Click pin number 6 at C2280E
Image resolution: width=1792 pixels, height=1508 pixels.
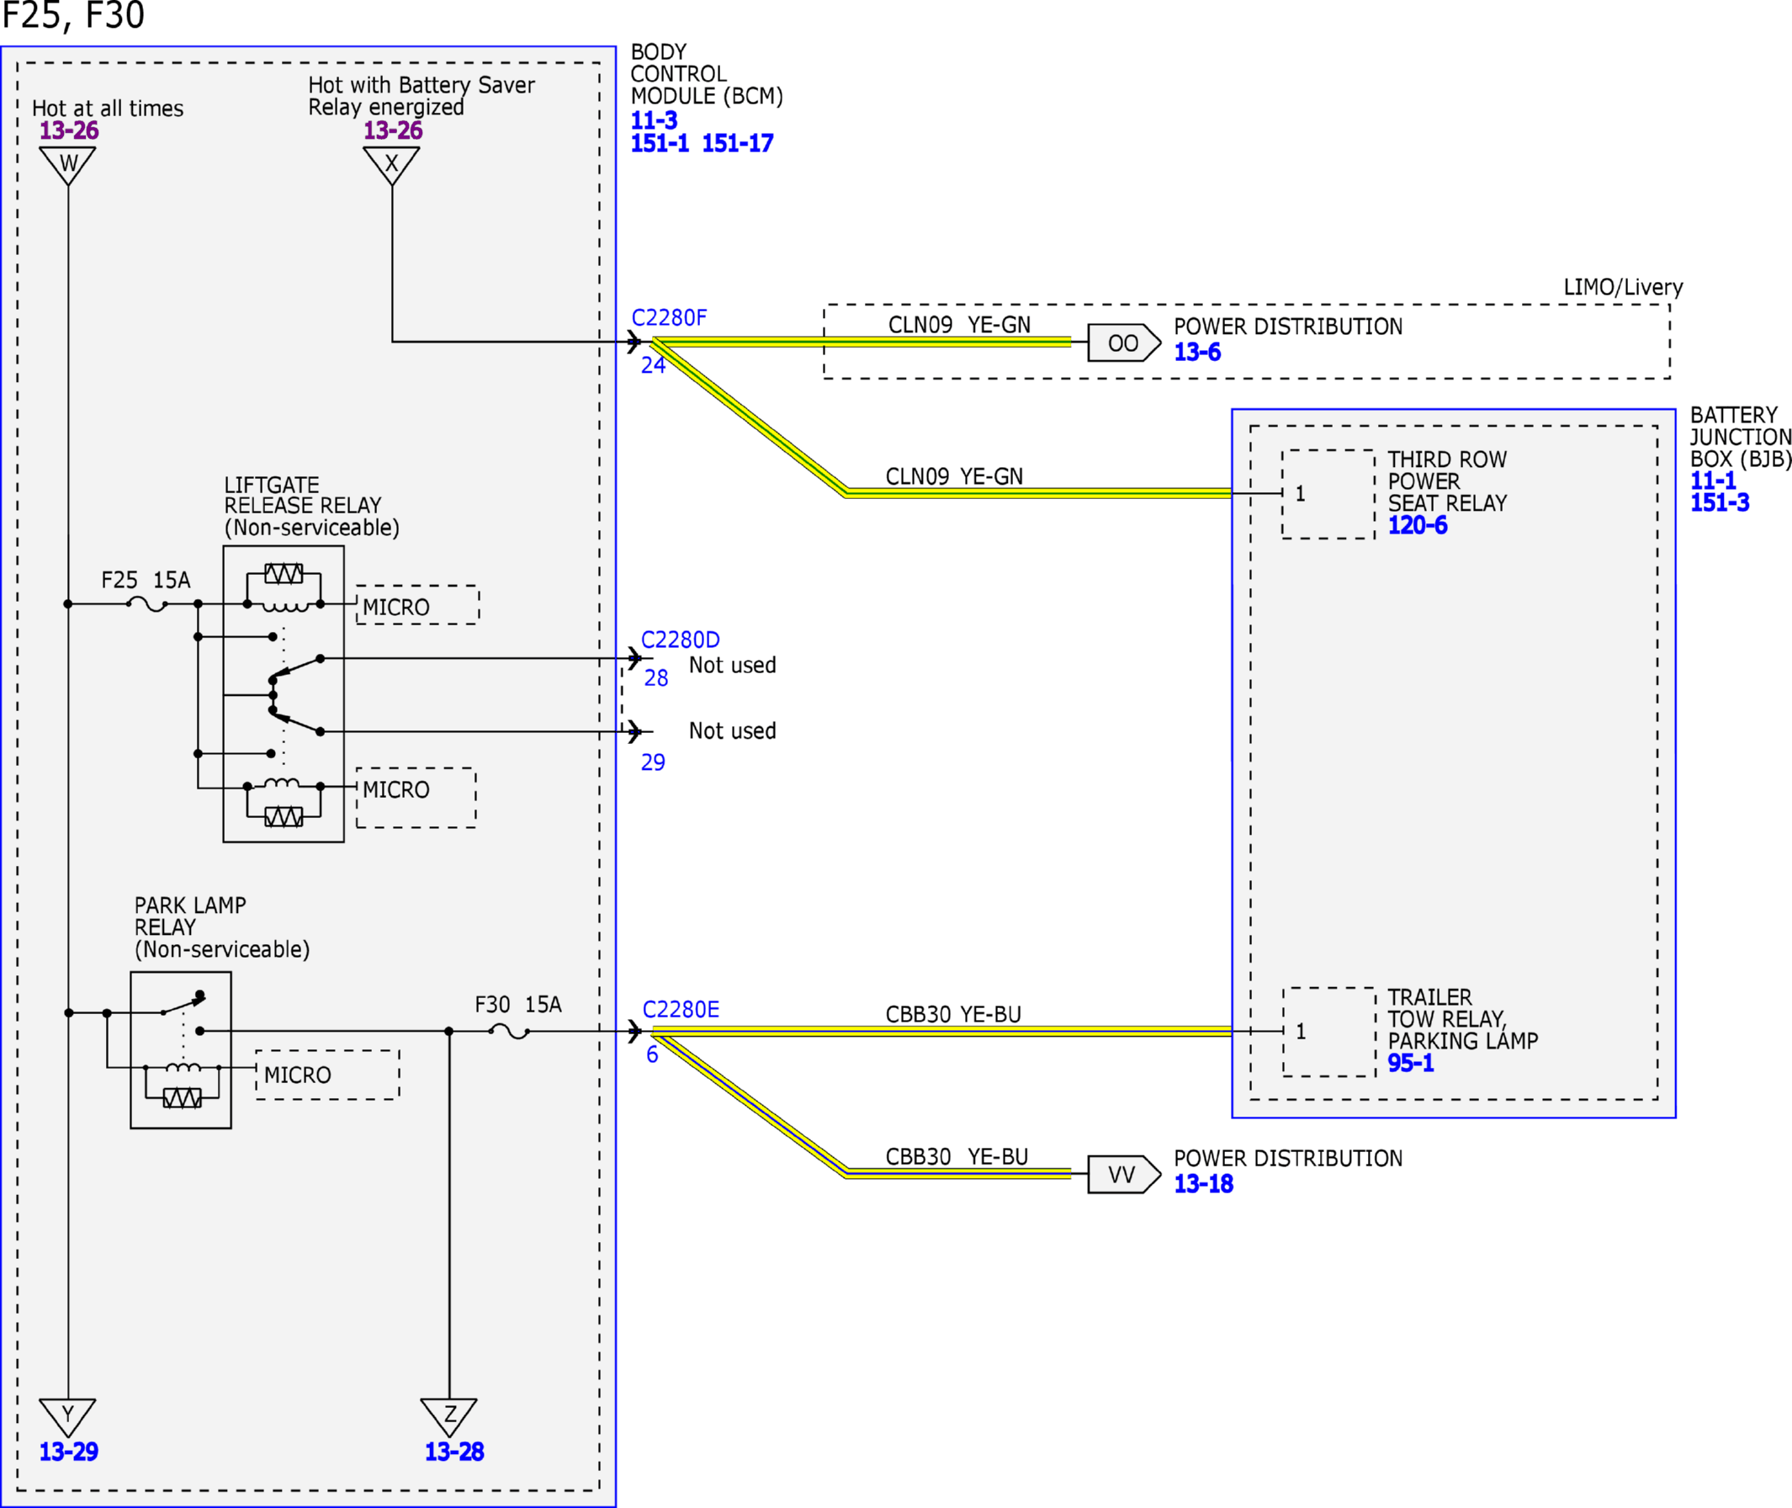pos(652,1054)
